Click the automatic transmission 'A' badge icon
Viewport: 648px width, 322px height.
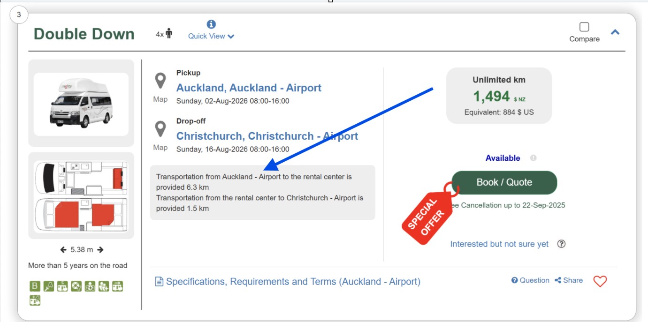coord(49,286)
